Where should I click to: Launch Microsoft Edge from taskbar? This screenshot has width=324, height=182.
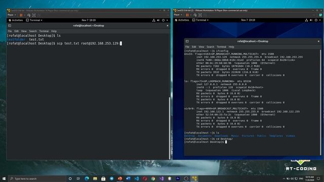(87, 178)
